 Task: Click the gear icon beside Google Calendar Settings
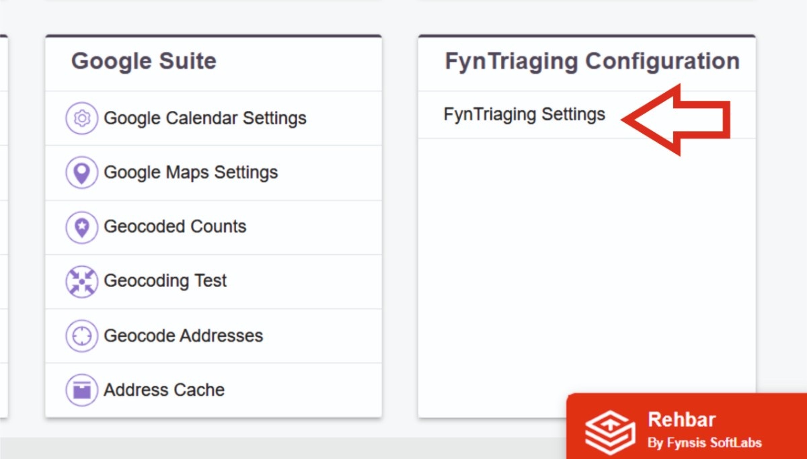tap(82, 118)
